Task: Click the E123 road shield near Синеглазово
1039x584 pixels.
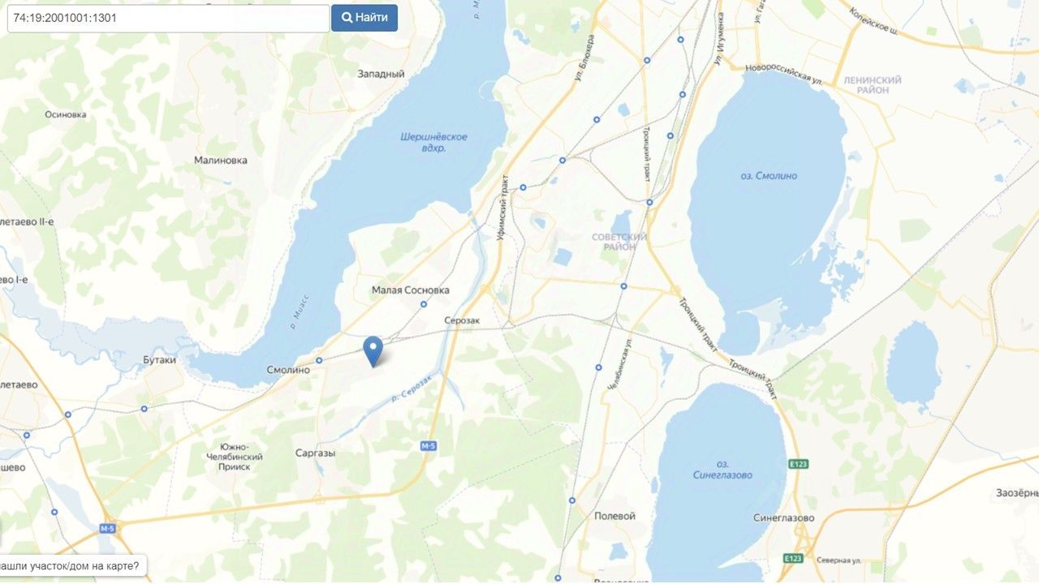Action: coord(797,464)
